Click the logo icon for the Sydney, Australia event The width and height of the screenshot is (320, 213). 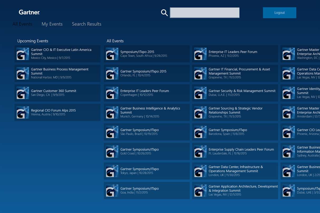[x=289, y=151]
